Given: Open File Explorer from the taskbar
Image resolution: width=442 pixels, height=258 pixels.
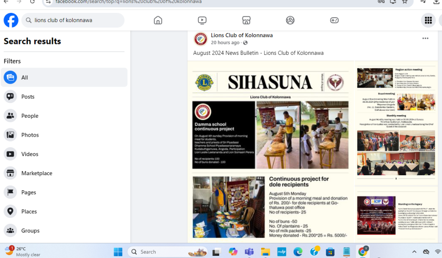Looking at the screenshot, I should coord(265,252).
